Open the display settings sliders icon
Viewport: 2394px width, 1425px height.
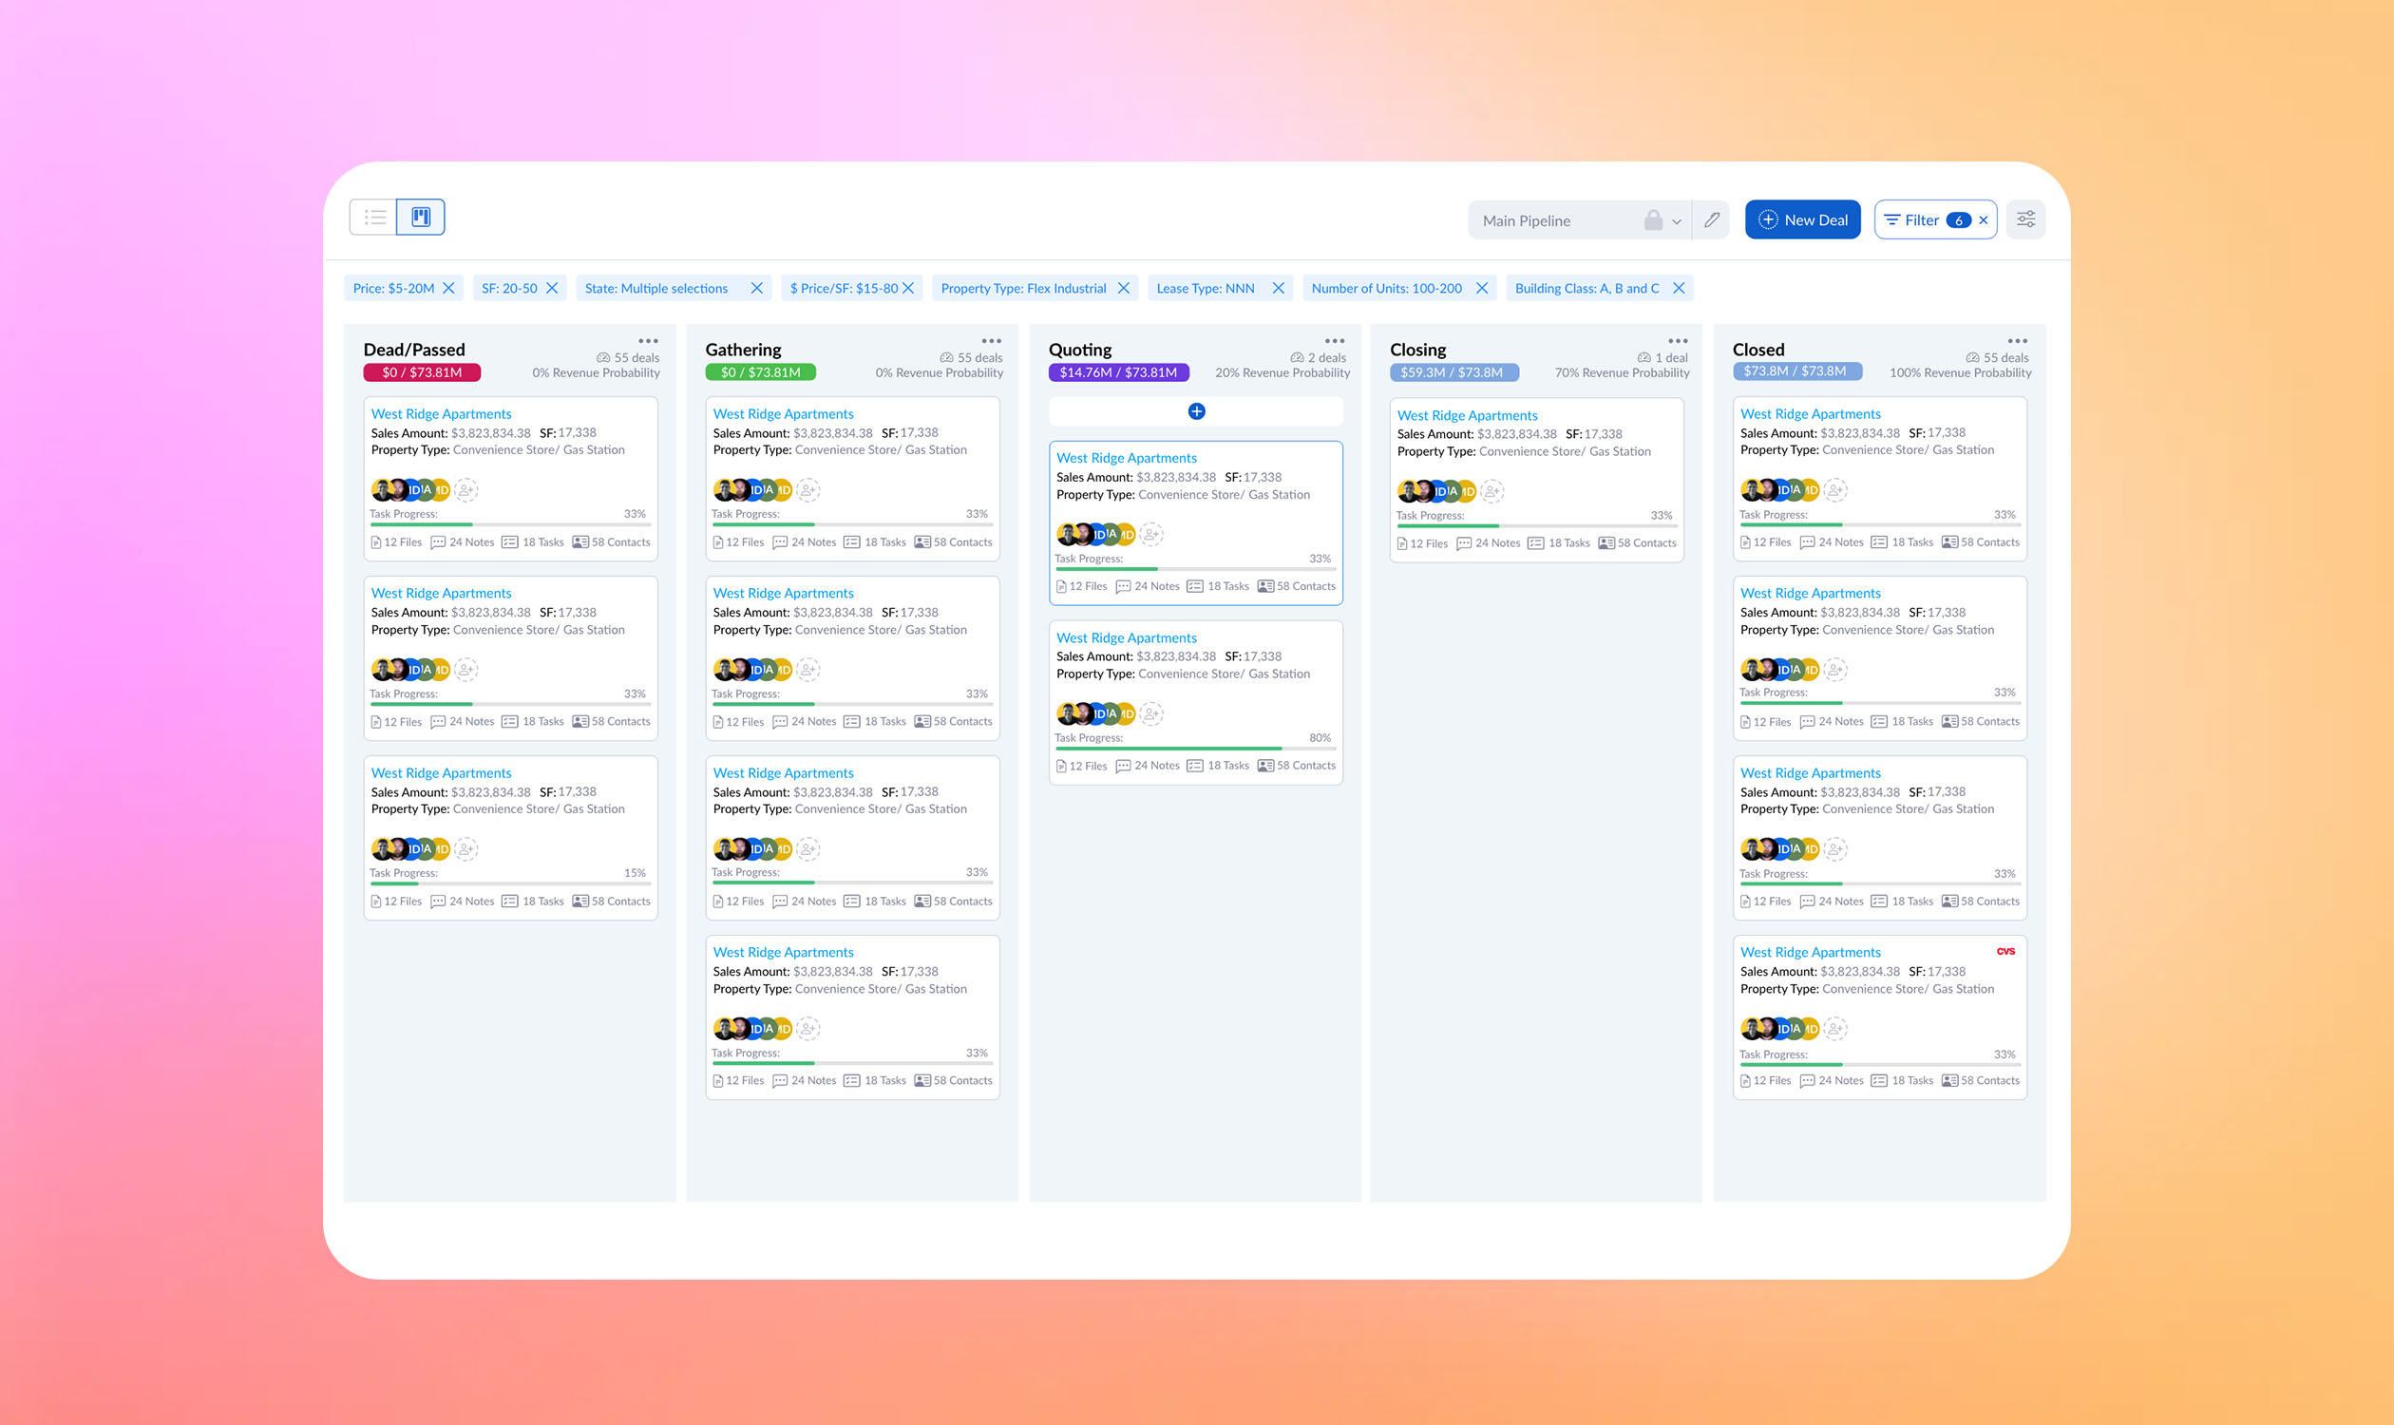click(2025, 219)
